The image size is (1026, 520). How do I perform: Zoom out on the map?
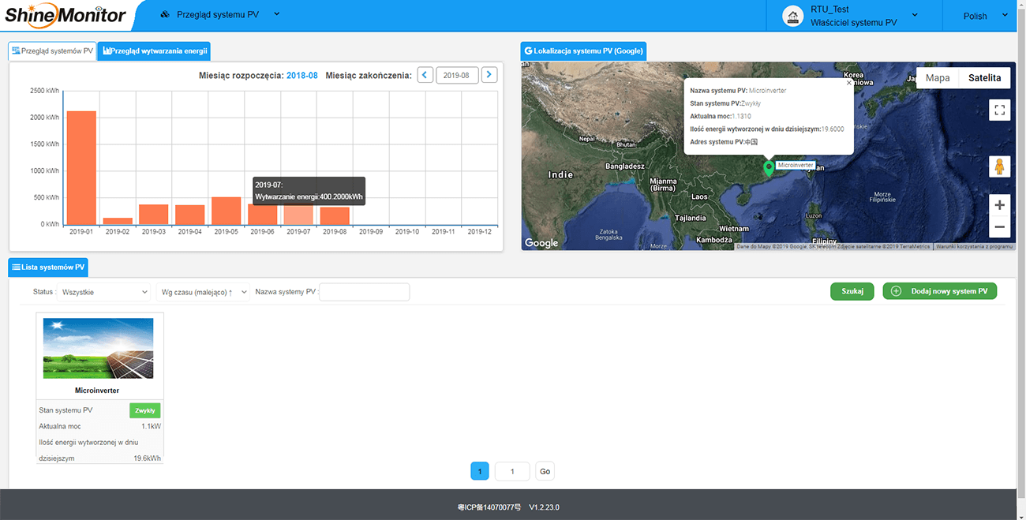tap(999, 226)
